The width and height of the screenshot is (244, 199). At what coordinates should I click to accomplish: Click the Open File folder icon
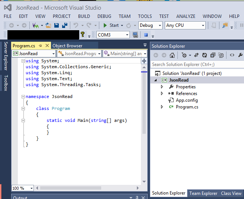(48, 25)
